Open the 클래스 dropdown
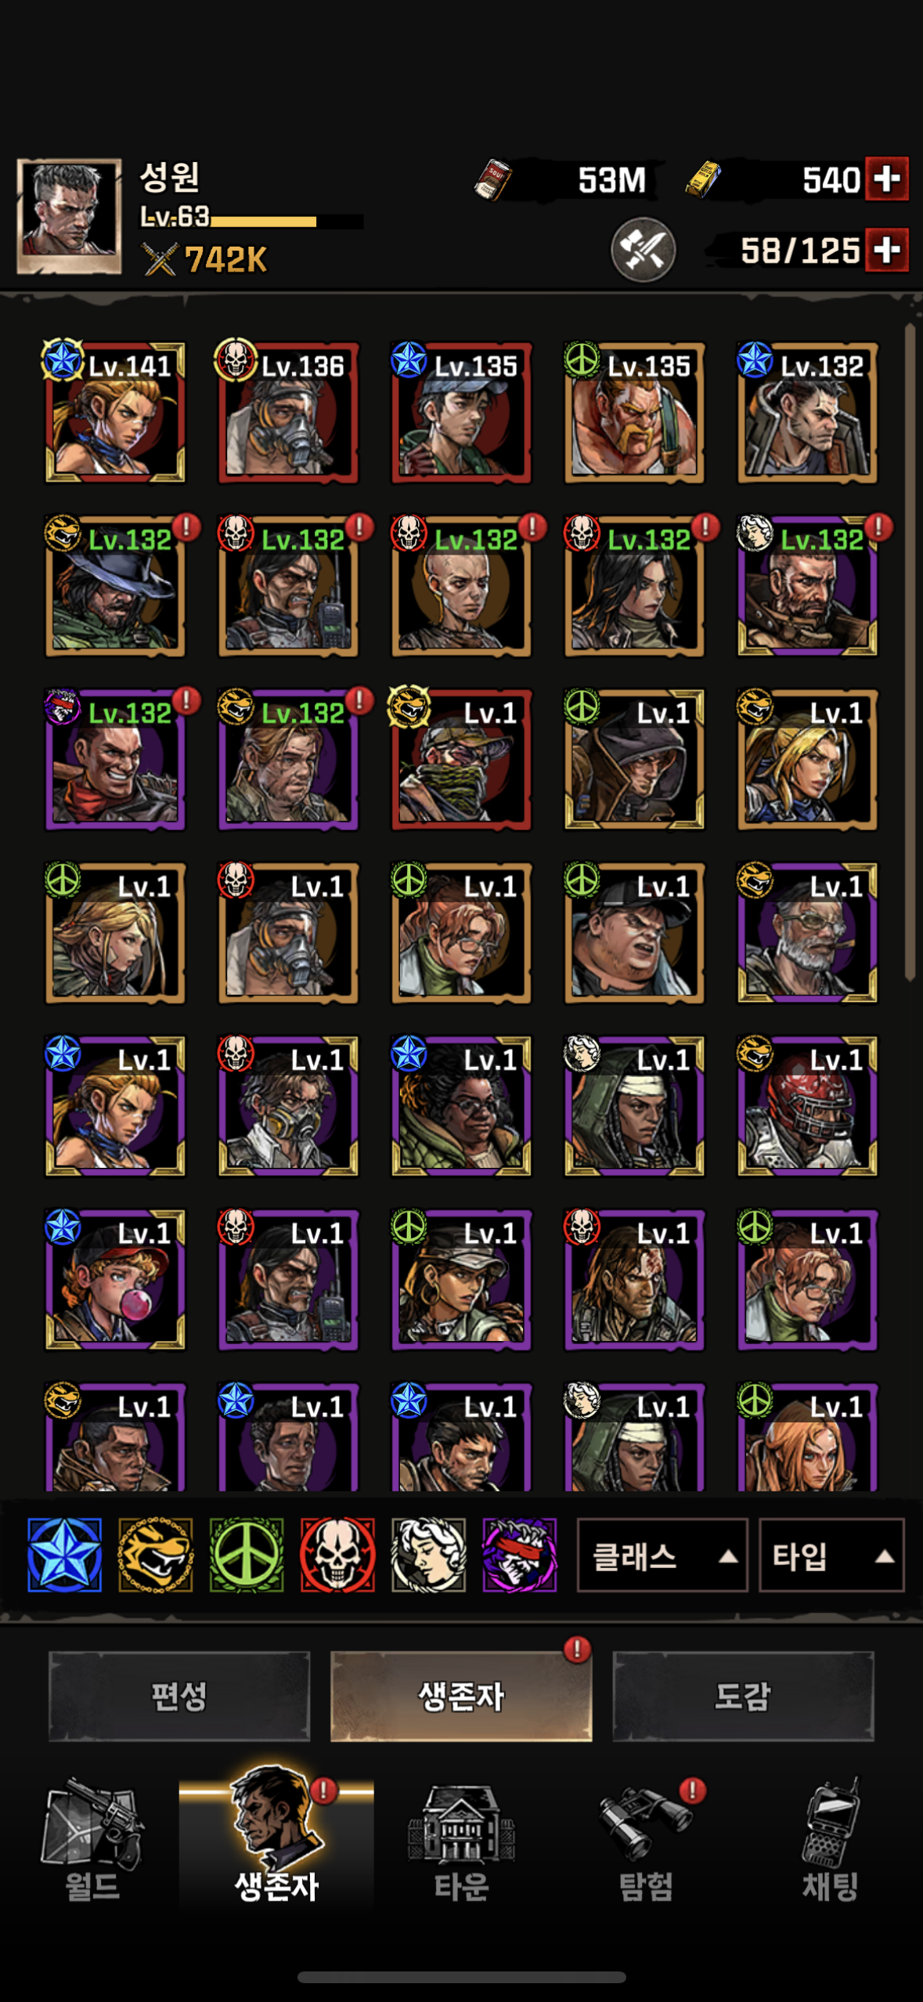The width and height of the screenshot is (923, 2002). [662, 1556]
